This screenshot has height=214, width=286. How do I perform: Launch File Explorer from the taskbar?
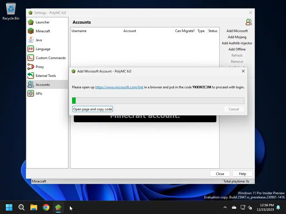(x=34, y=207)
